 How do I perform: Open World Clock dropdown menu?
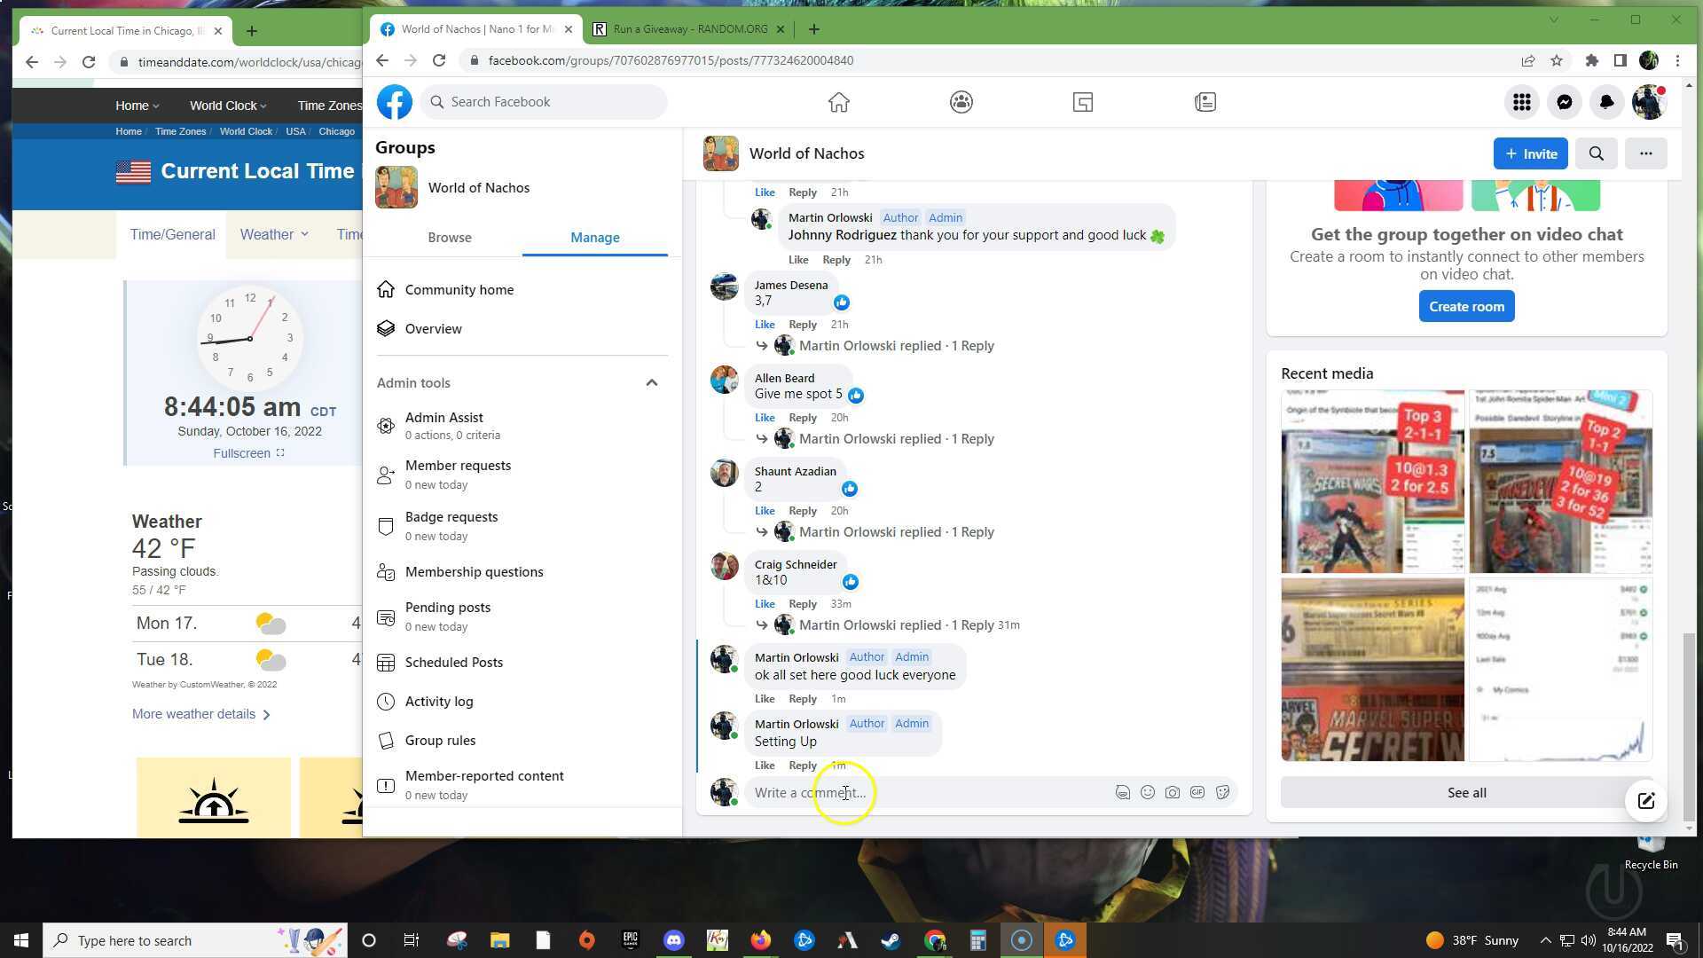228,106
